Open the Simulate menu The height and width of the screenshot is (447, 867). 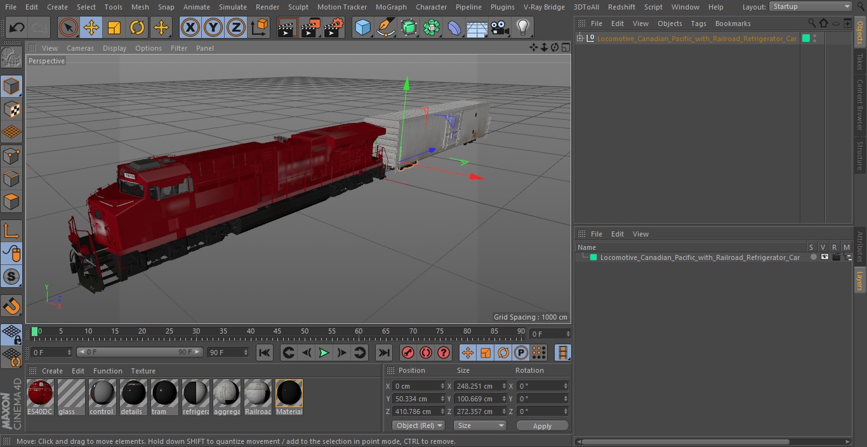[232, 7]
